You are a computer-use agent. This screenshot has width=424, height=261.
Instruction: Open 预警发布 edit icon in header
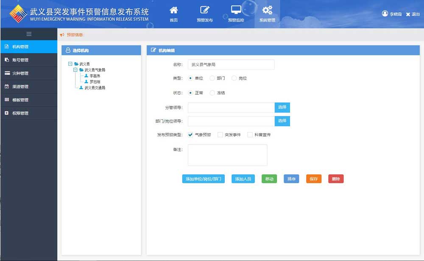205,10
